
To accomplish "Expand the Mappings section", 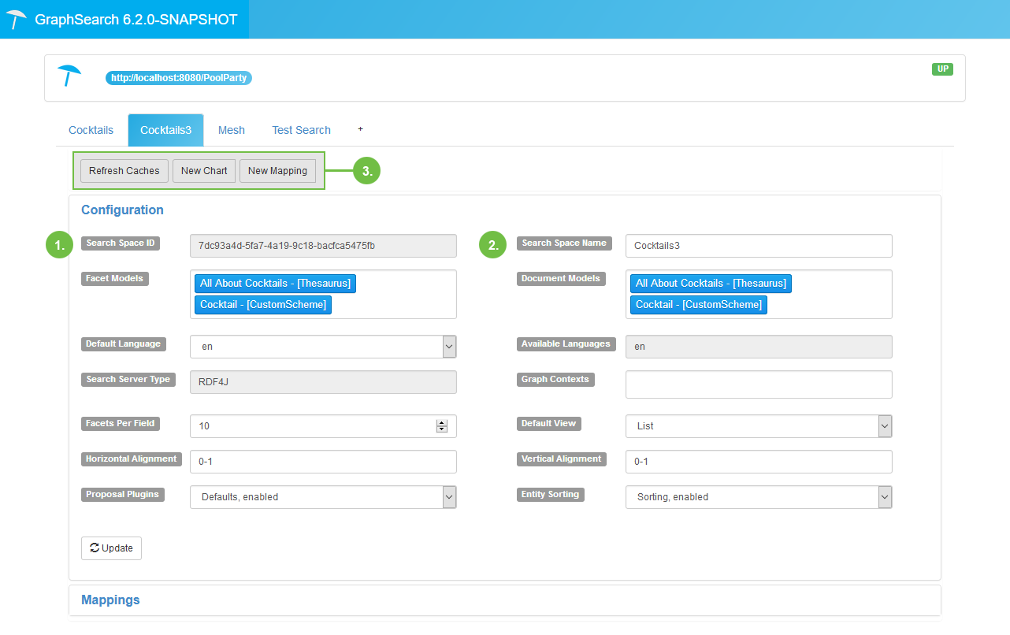I will (x=110, y=600).
